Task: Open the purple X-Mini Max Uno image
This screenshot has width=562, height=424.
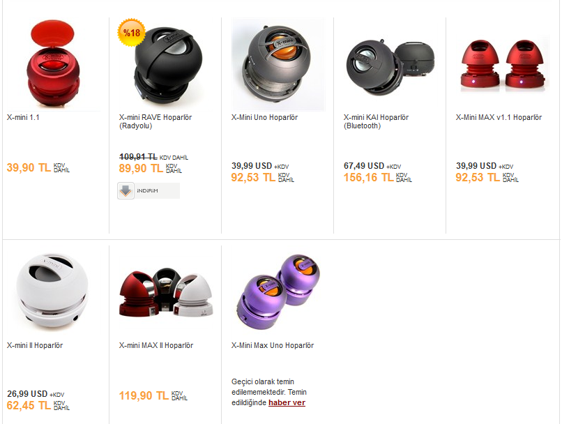Action: 278,292
